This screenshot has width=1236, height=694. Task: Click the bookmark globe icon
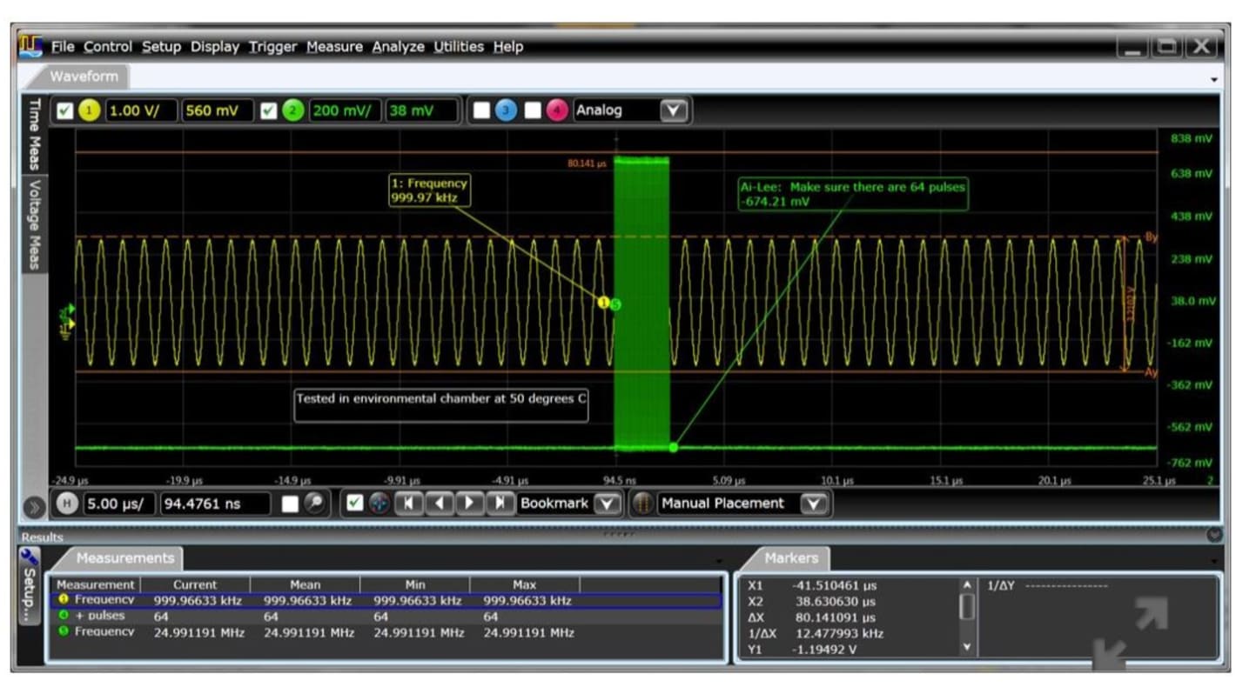(x=379, y=504)
